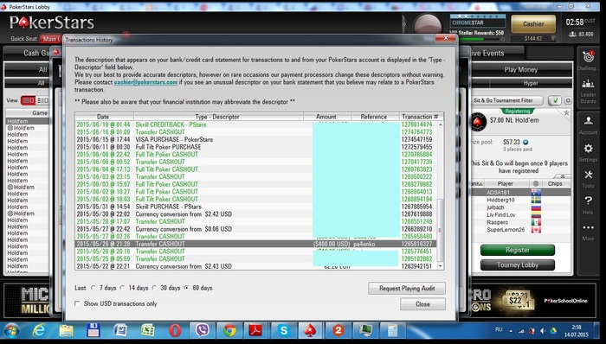The image size is (606, 344).
Task: Click the info icon beside $57.33 prize pool
Action: [x=525, y=143]
